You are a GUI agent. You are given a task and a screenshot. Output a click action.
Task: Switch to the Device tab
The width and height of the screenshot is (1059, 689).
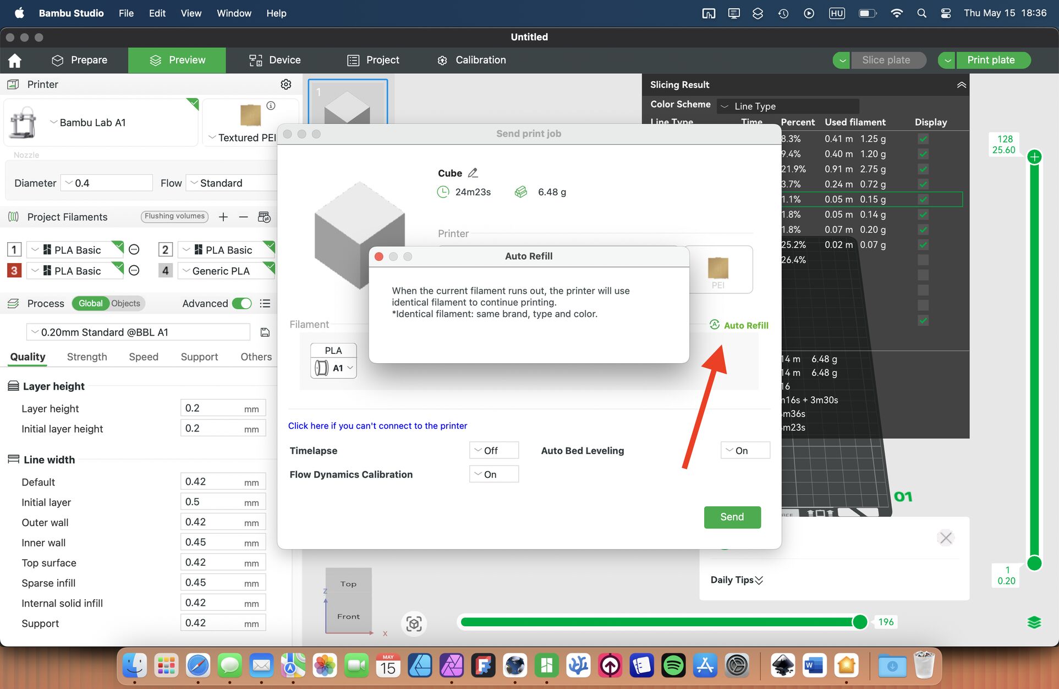[275, 60]
